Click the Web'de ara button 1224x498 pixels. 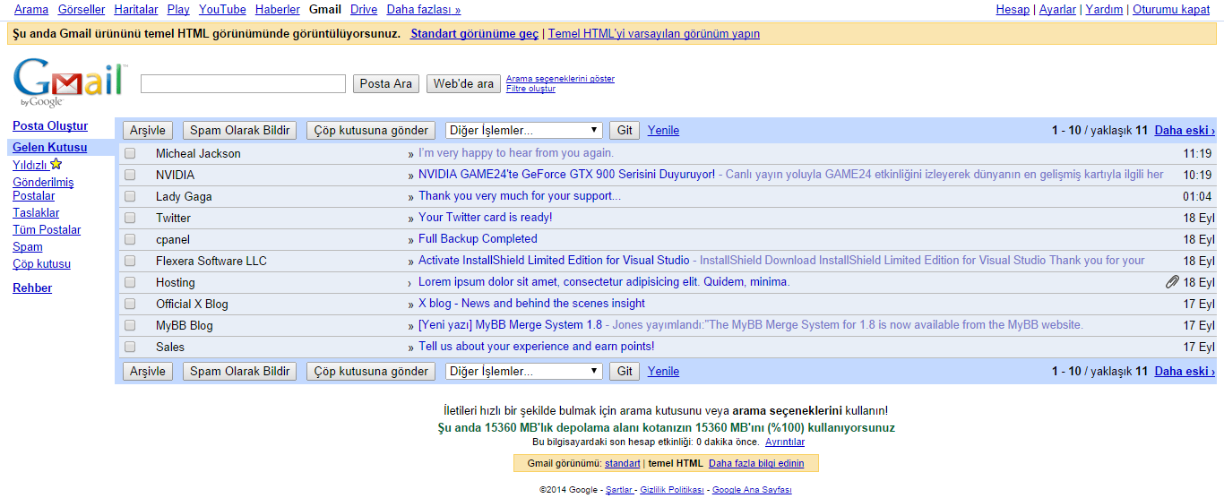pos(463,83)
